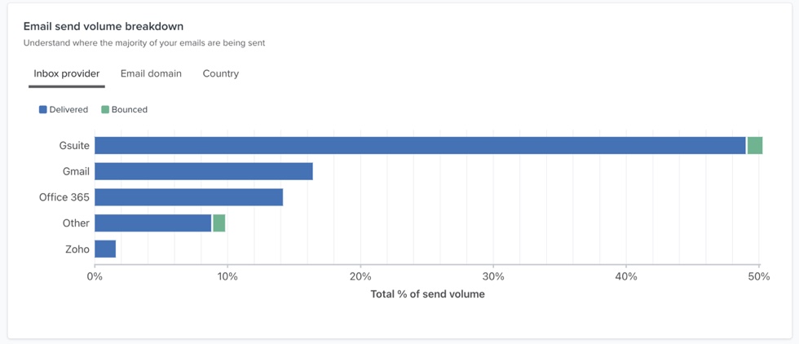Select the Country tab
This screenshot has height=344, width=799.
point(220,73)
